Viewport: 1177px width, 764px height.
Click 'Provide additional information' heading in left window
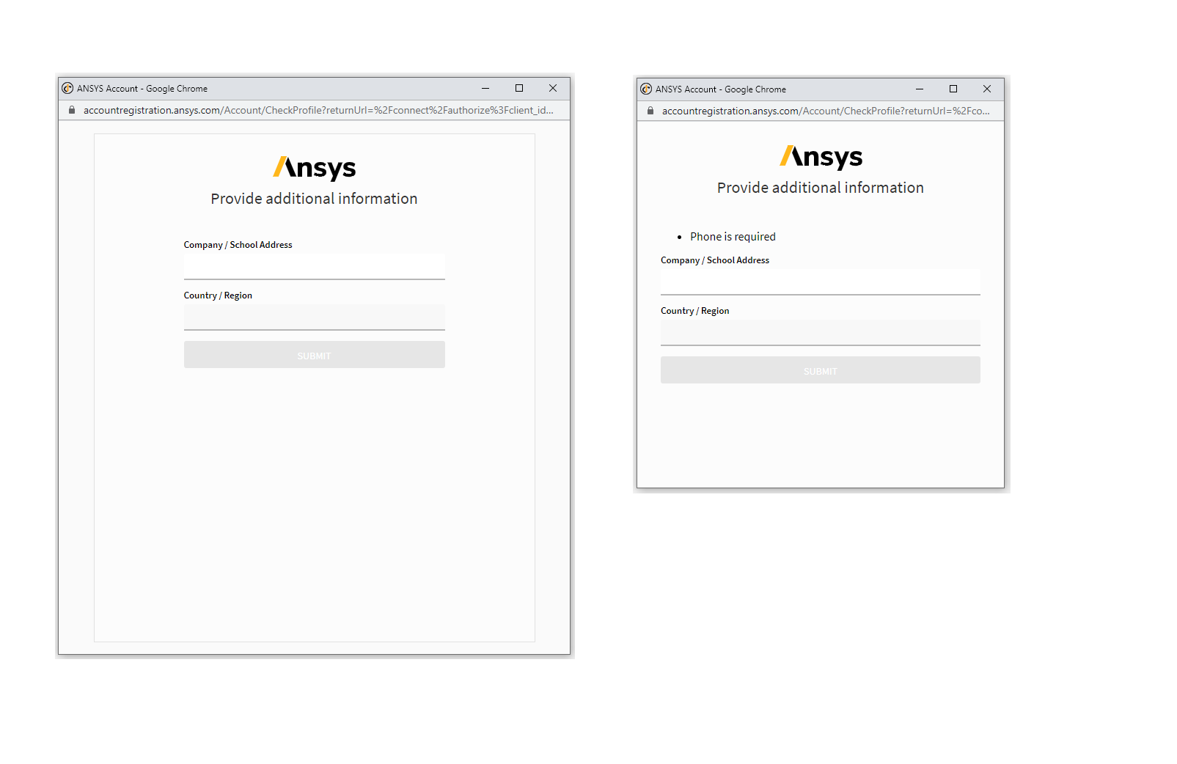coord(314,199)
